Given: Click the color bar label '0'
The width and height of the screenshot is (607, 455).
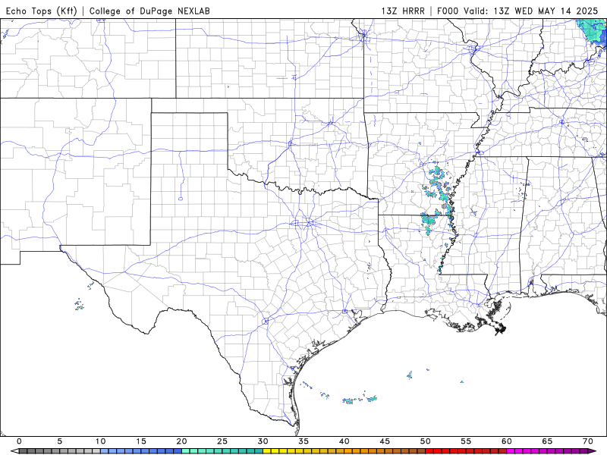Looking at the screenshot, I should pyautogui.click(x=20, y=441).
